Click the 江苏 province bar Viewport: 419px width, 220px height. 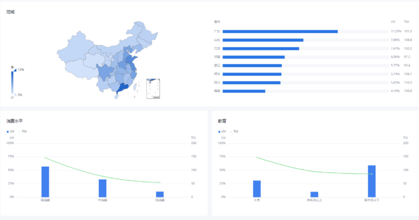(x=261, y=49)
